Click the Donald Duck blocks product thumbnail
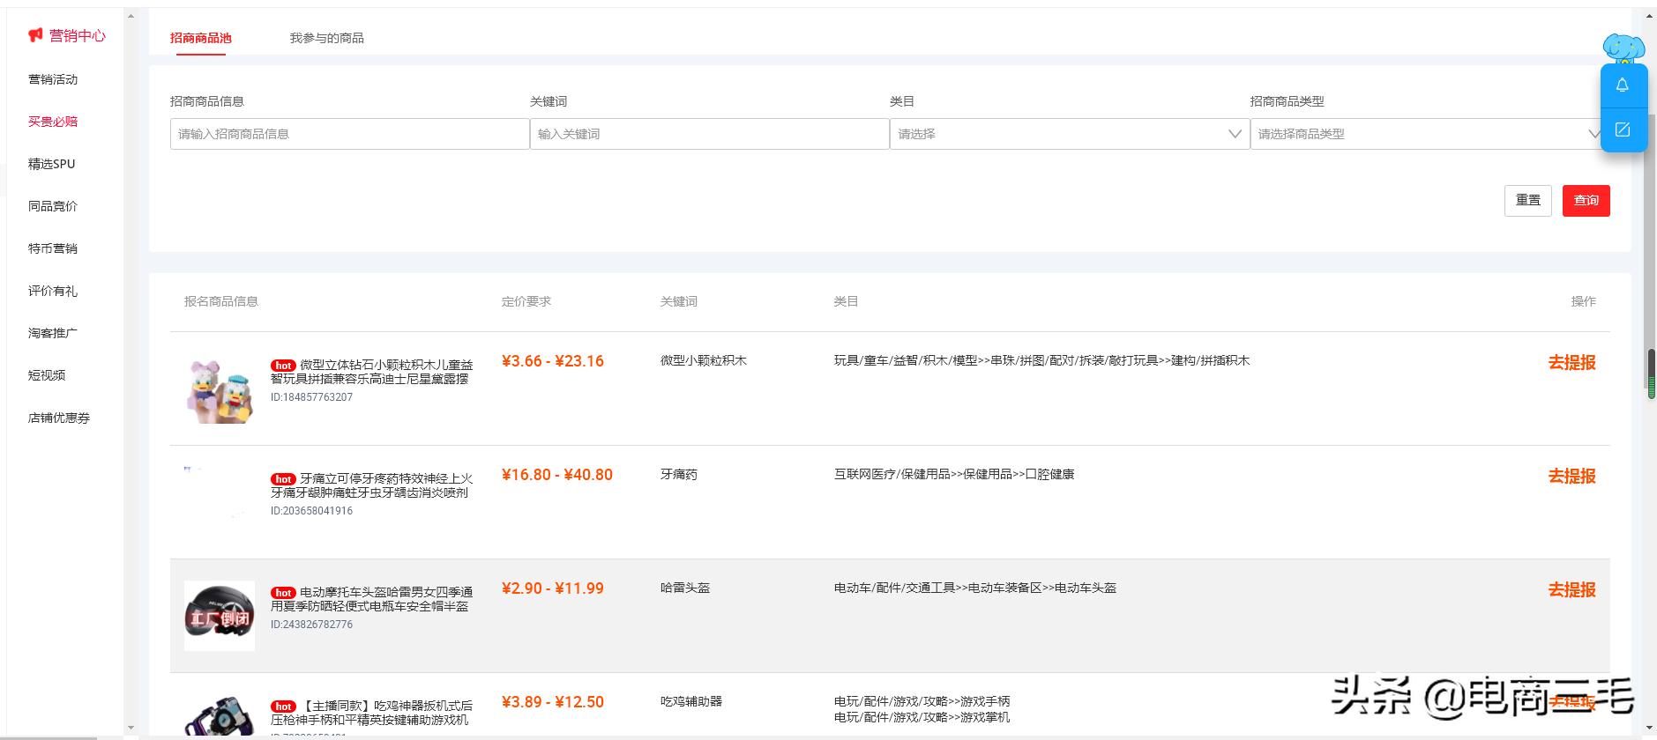Viewport: 1657px width, 740px height. click(x=220, y=388)
